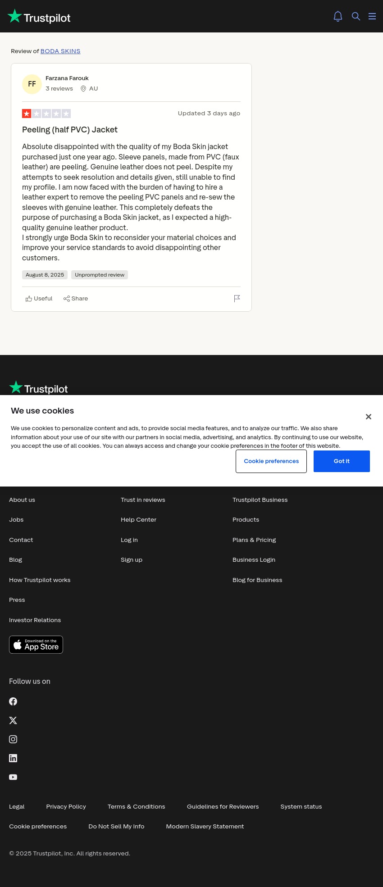Open Trustpilot Instagram icon
Viewport: 383px width, 887px height.
tap(13, 739)
